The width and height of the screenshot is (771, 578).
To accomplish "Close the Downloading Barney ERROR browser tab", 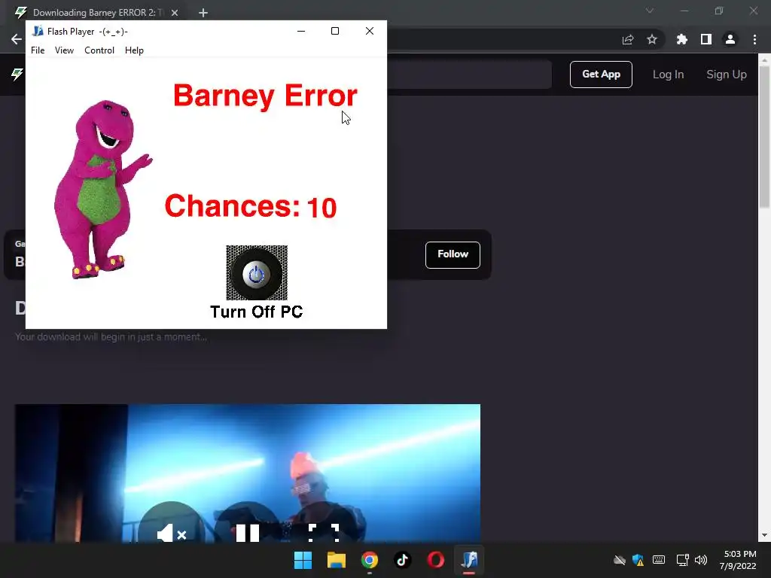I will point(175,13).
